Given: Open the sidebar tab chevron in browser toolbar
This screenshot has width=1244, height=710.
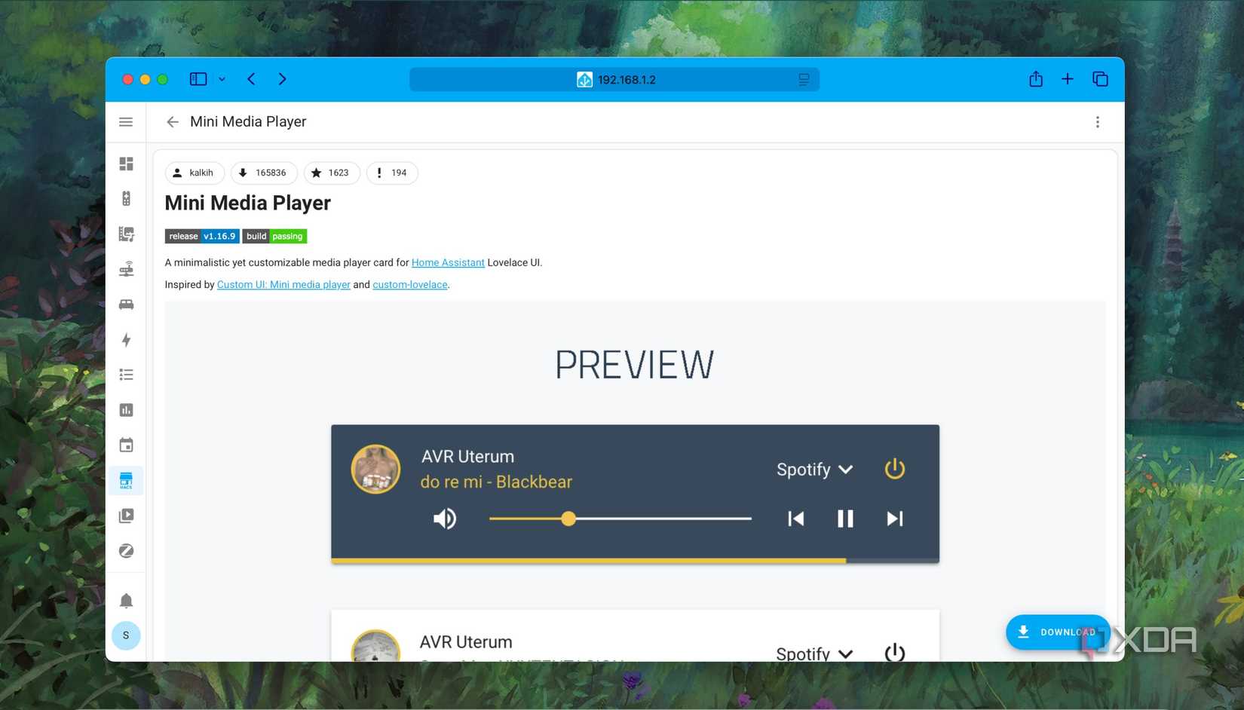Looking at the screenshot, I should click(x=221, y=79).
